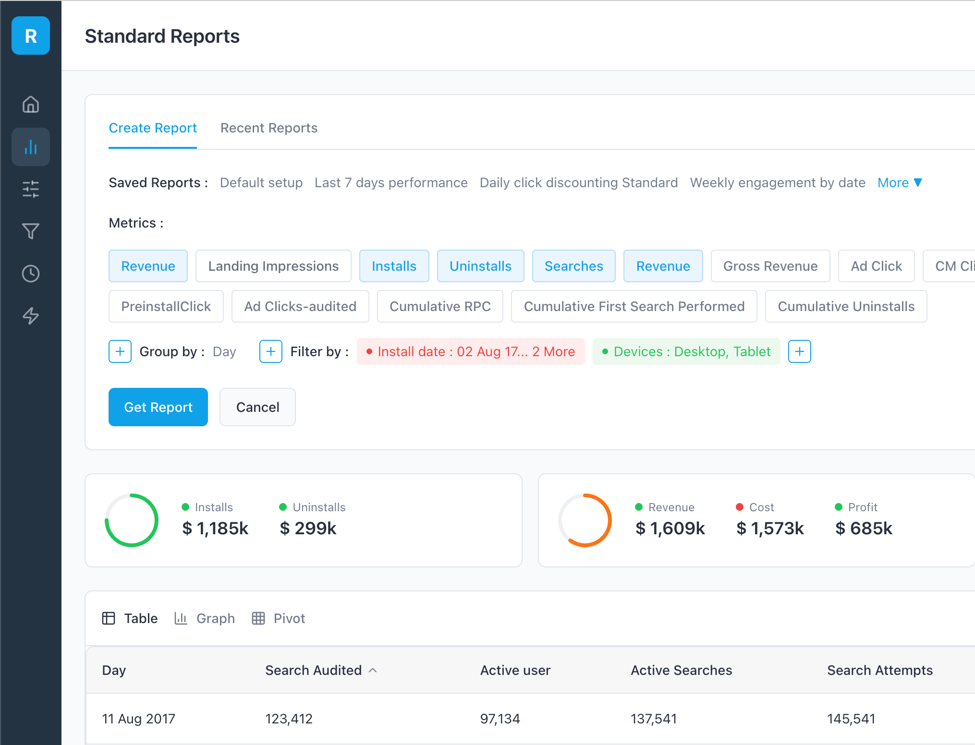This screenshot has width=975, height=745.
Task: Click the Cost $ 1,573k stat
Action: (x=770, y=519)
